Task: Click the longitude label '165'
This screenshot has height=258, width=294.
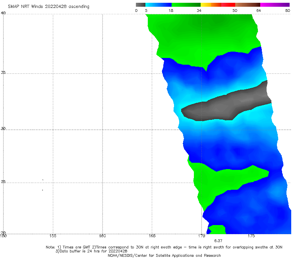Action: coord(152,236)
